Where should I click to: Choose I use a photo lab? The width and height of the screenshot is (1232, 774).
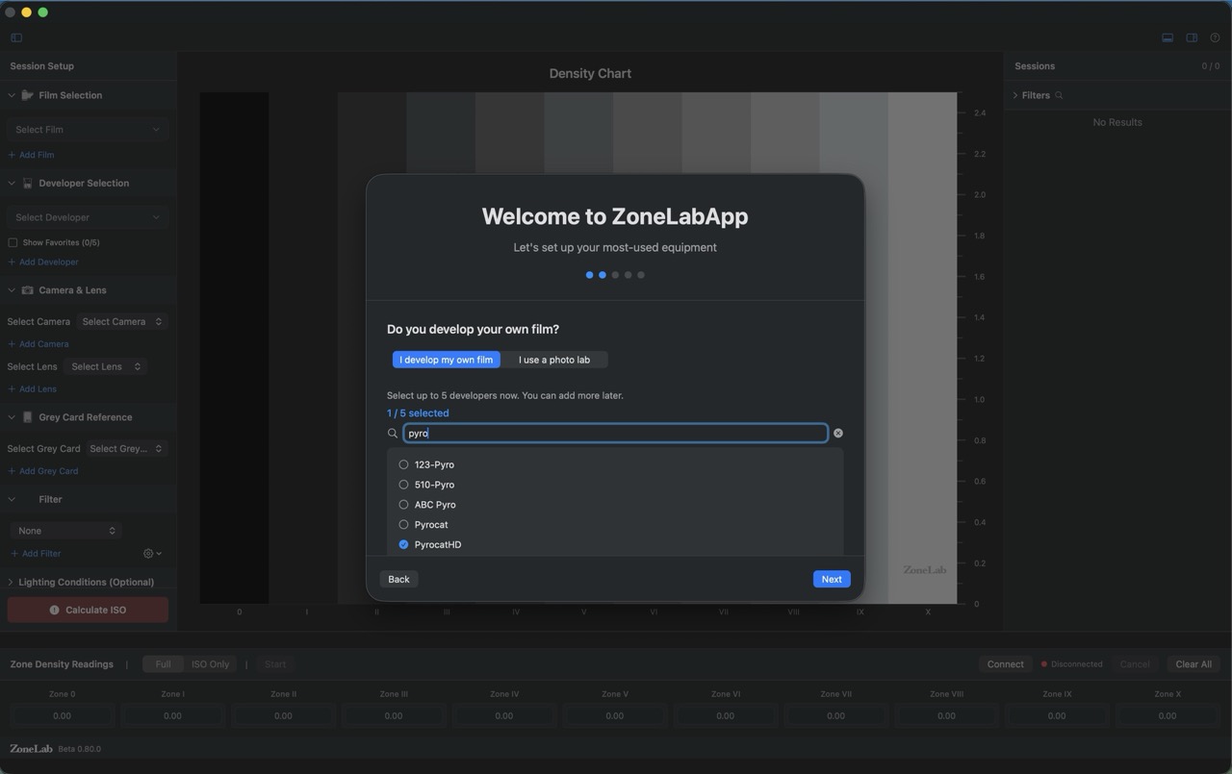554,360
